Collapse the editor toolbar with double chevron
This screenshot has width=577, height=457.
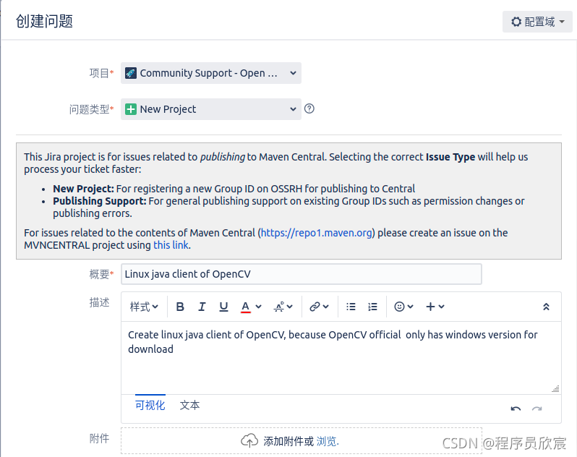coord(546,307)
